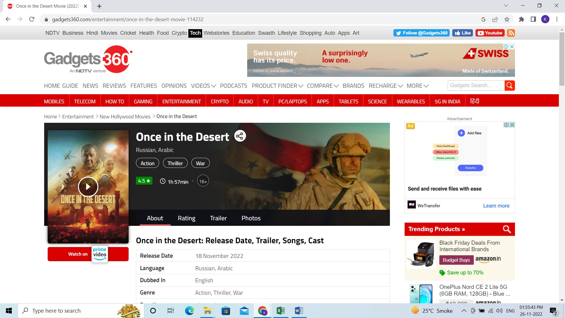Image resolution: width=565 pixels, height=318 pixels.
Task: Click the Facebook Like button
Action: pos(463,33)
